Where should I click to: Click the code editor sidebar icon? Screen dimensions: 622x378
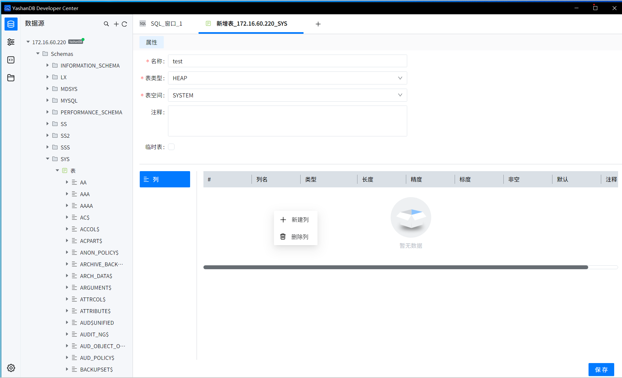11,60
